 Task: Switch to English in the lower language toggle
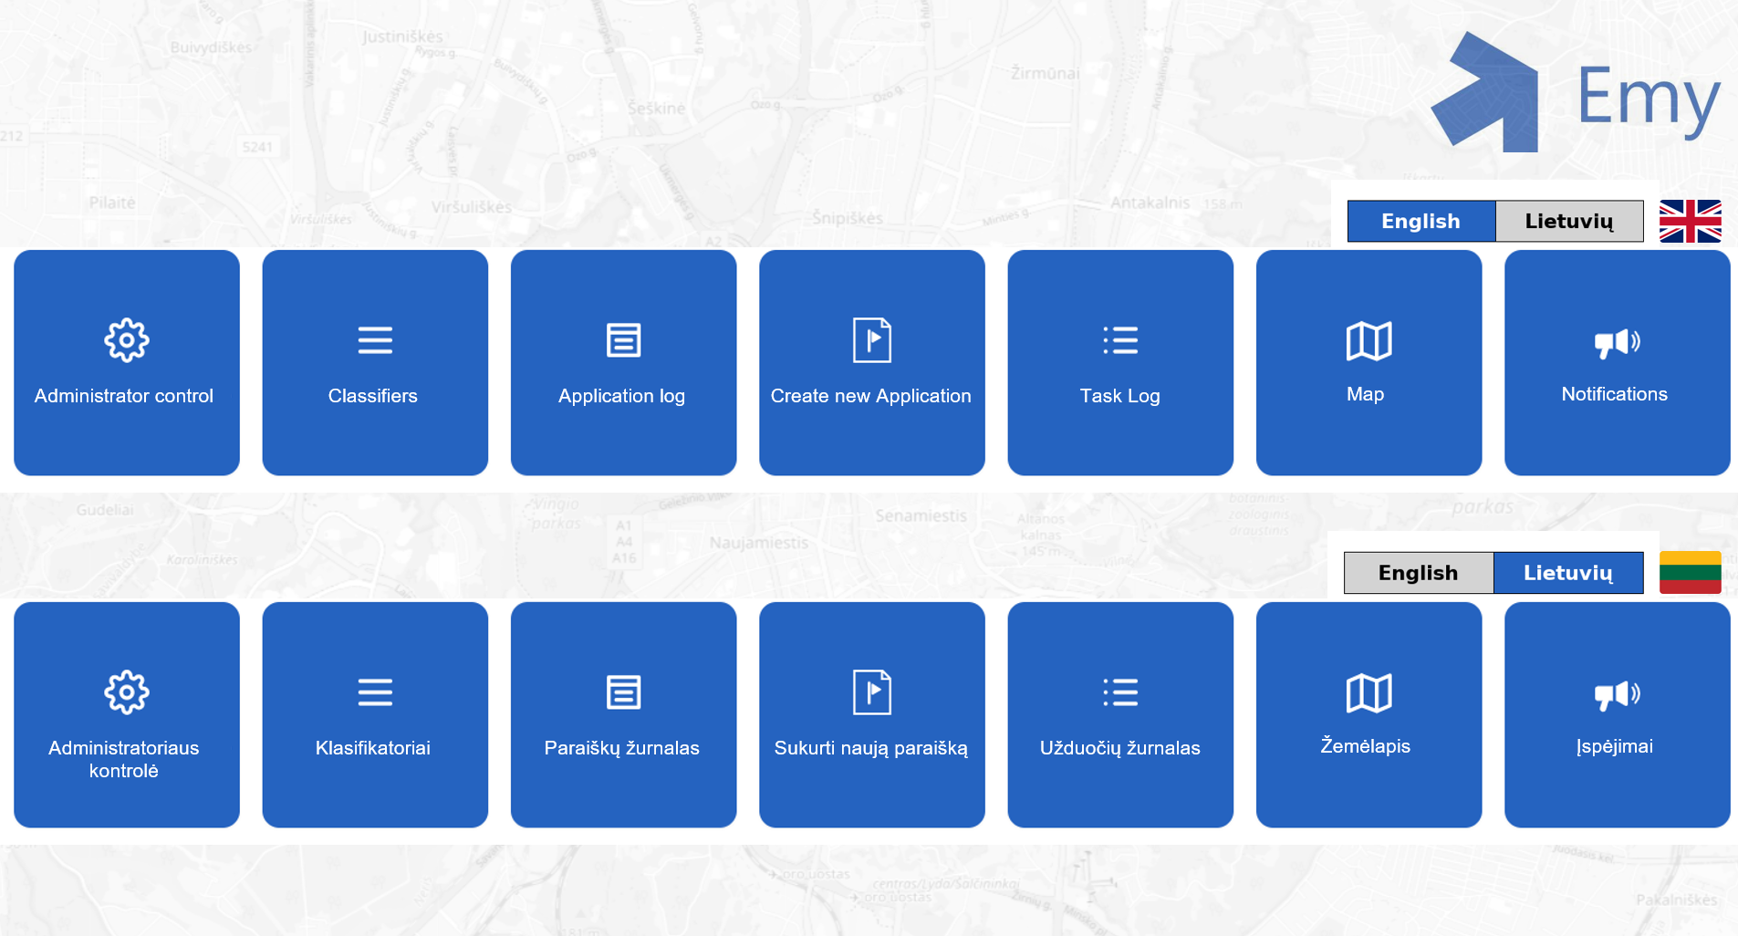coord(1418,573)
